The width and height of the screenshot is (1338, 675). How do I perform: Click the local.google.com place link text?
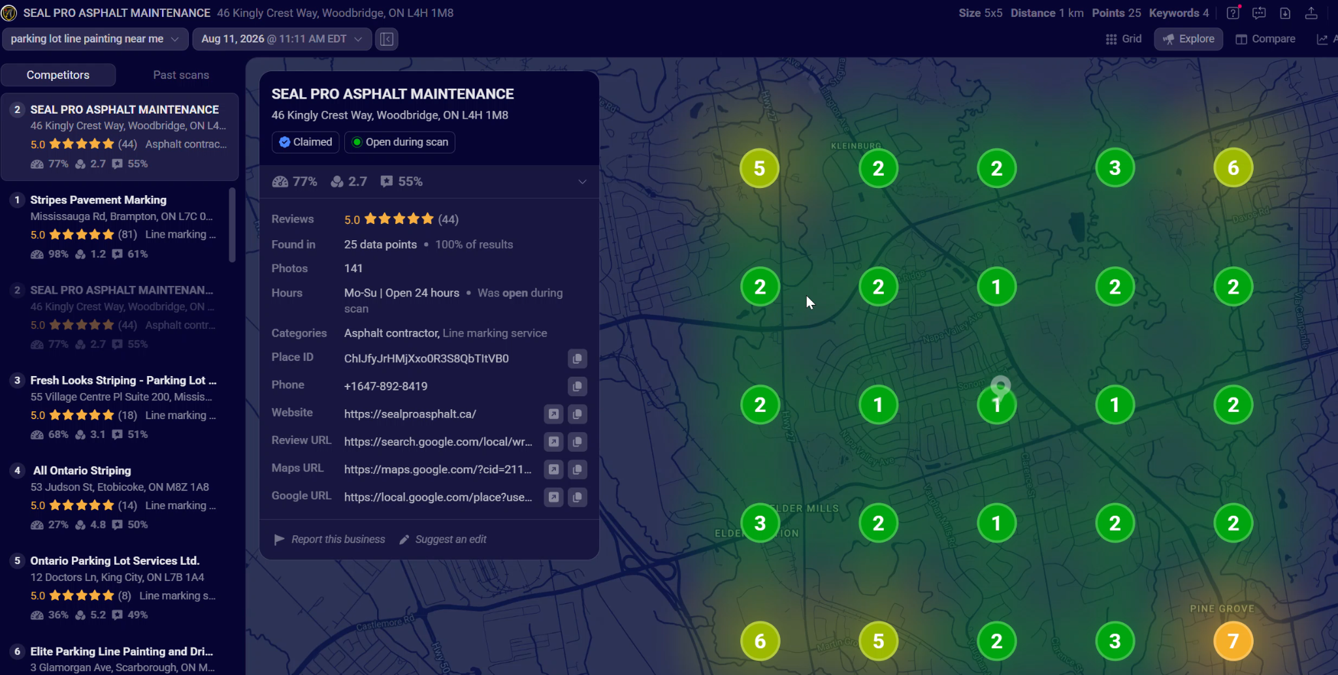(x=438, y=497)
